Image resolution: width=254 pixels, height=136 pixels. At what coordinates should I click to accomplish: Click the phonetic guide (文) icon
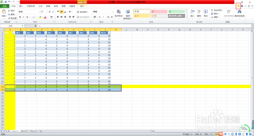pyautogui.click(x=51, y=17)
